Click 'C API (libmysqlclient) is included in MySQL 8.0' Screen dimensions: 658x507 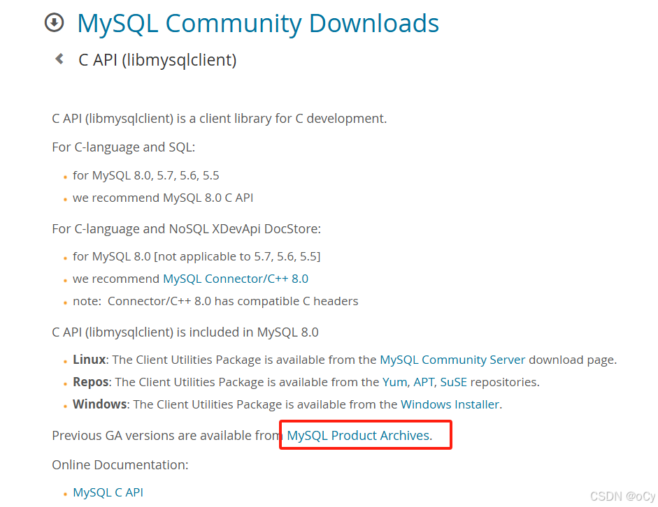coord(185,332)
